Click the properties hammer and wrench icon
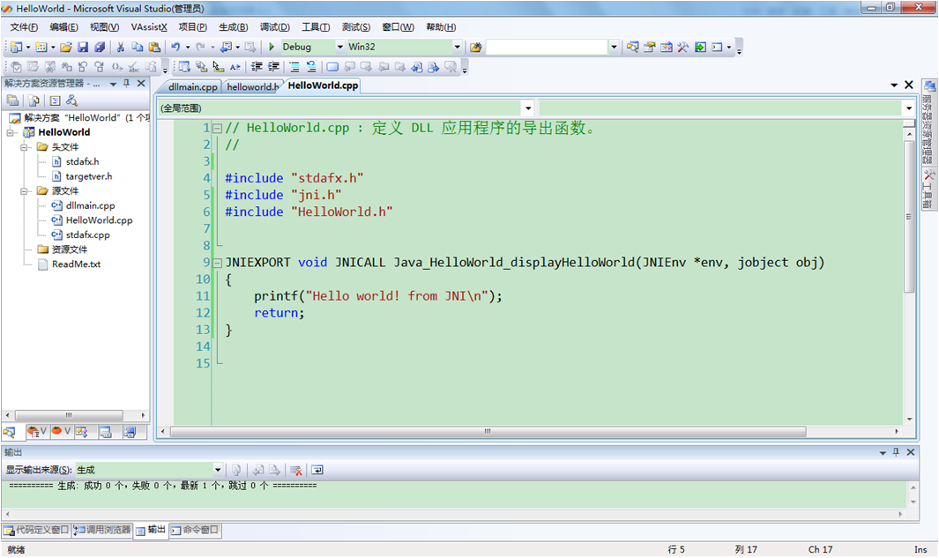The image size is (939, 558). pos(682,47)
